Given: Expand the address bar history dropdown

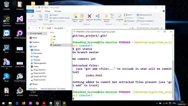Looking at the screenshot, I should (x=130, y=28).
